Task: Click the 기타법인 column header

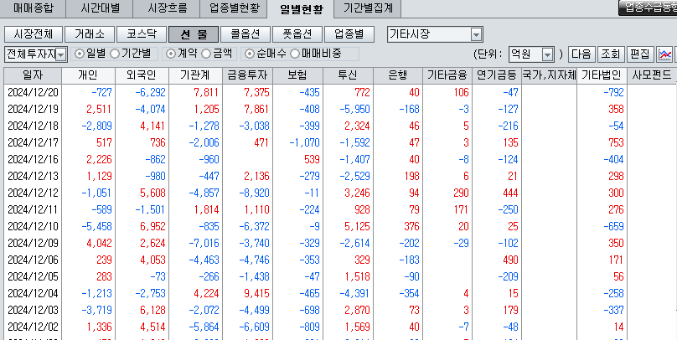Action: click(x=602, y=75)
